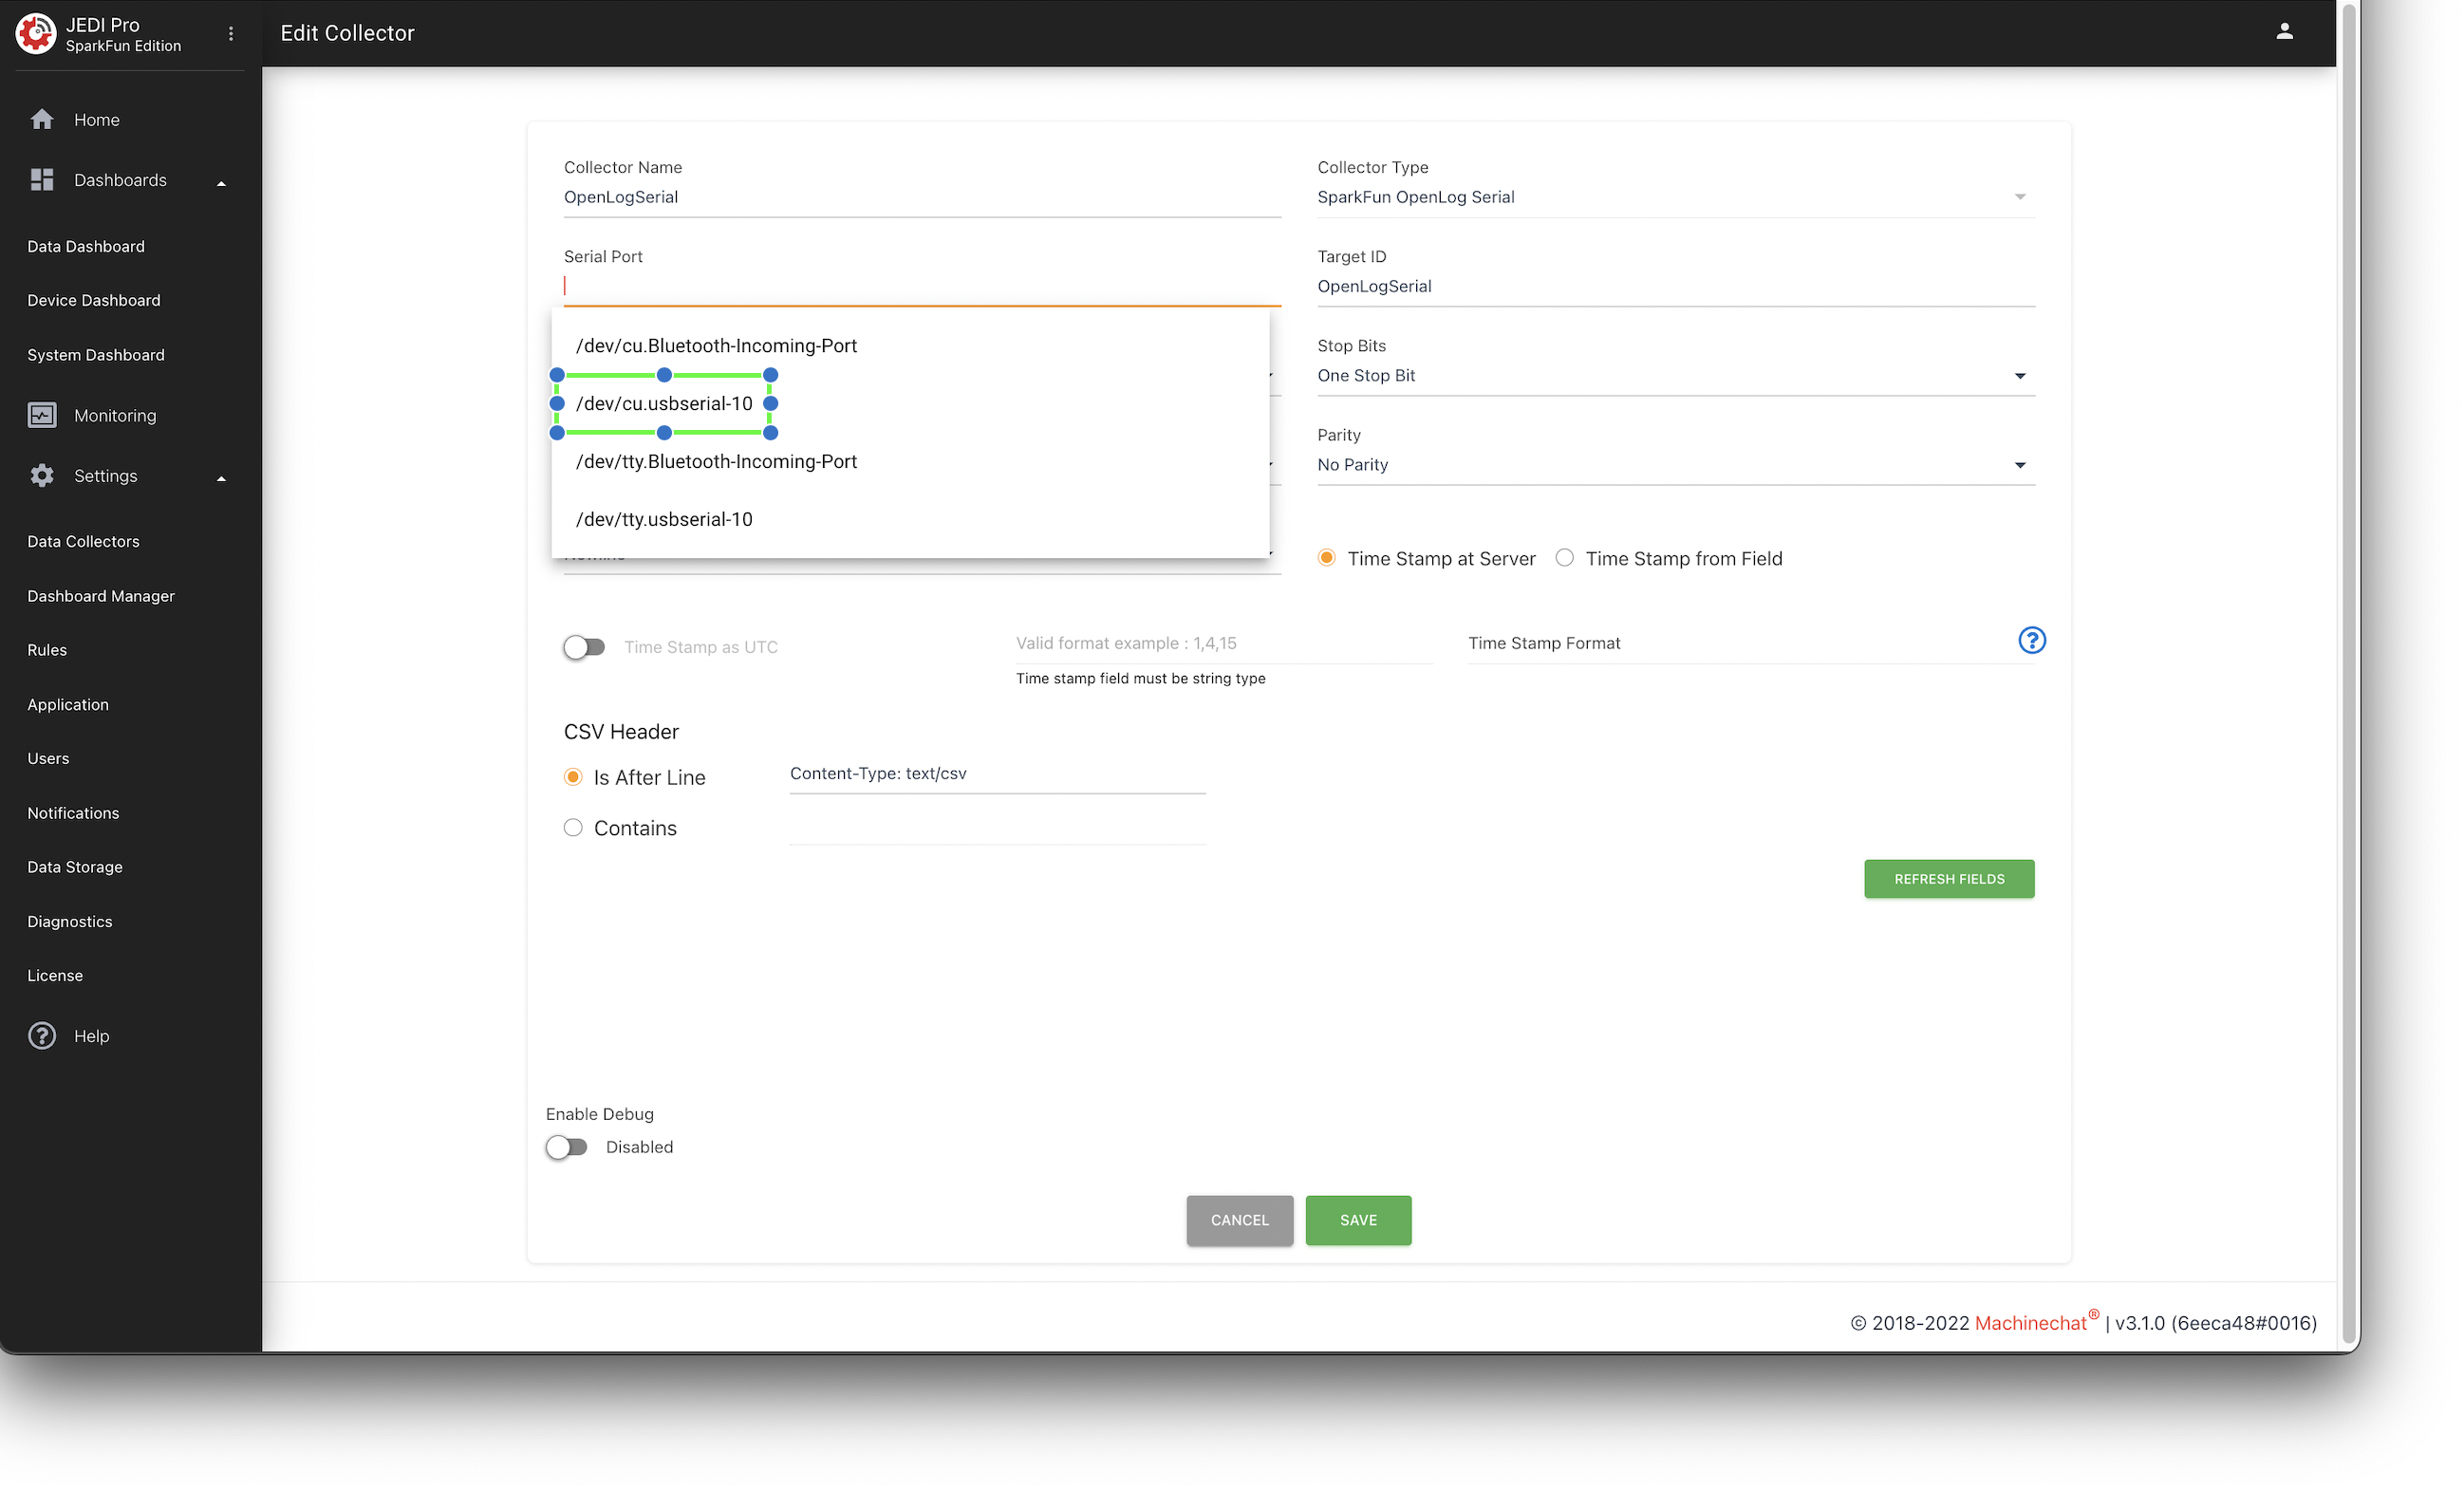Image resolution: width=2464 pixels, height=1491 pixels.
Task: Open System Dashboard in sidebar
Action: point(96,356)
